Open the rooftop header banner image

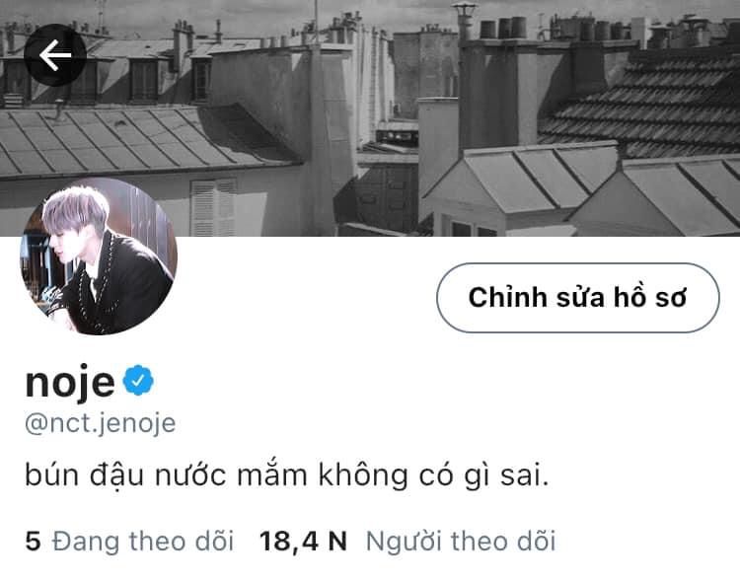pyautogui.click(x=370, y=118)
